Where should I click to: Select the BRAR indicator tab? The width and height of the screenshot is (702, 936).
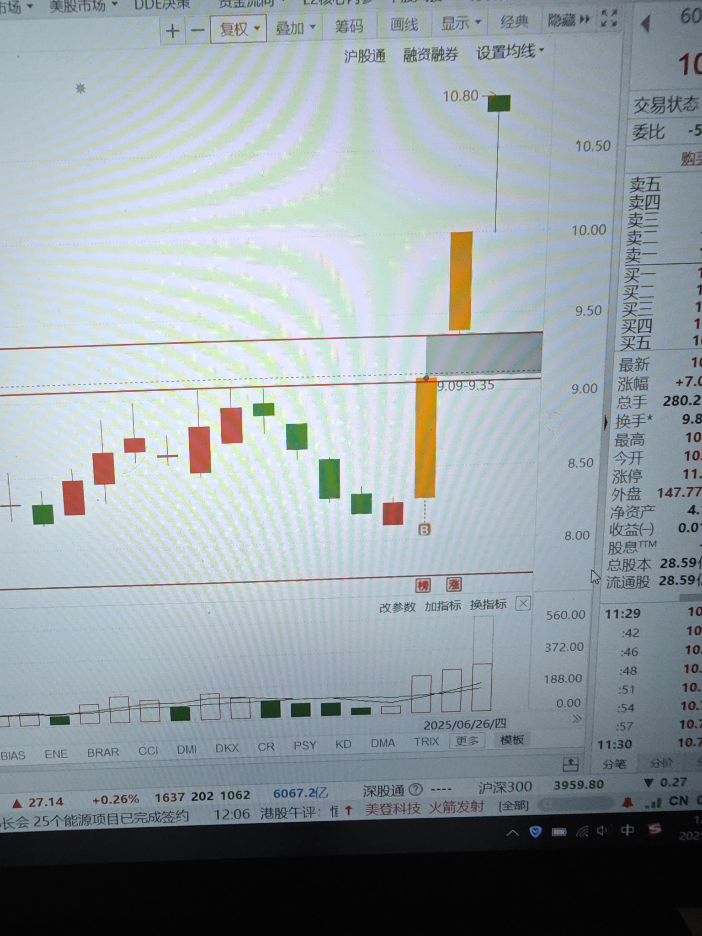click(103, 752)
